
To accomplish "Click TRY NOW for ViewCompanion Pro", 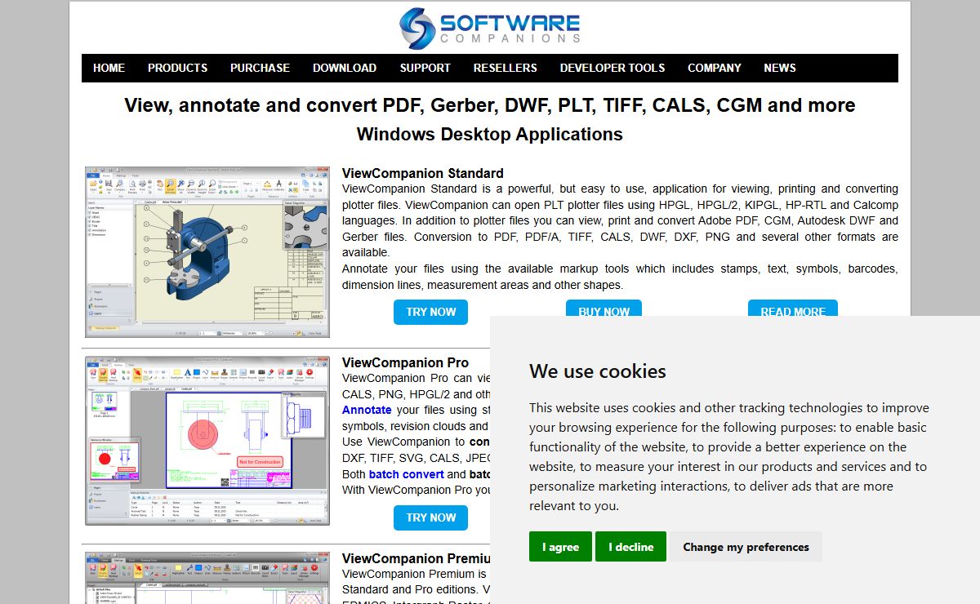I will 431,517.
